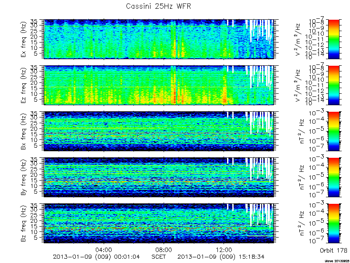Viewport: 350px width, 263px height.
Task: Click the Ex panel color scale bar
Action: [x=334, y=39]
